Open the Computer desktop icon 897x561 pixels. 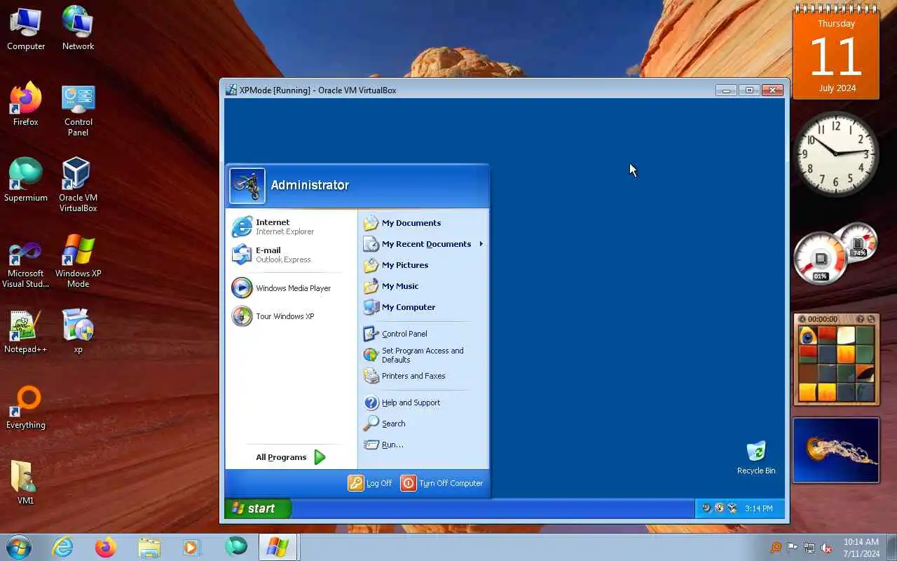click(x=26, y=29)
